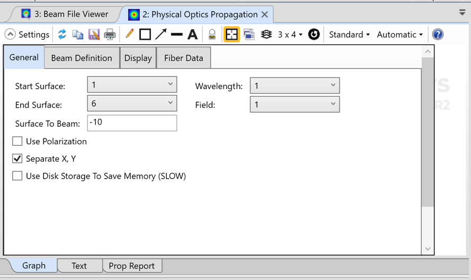Click the settings panel scroll down arrow

428,249
